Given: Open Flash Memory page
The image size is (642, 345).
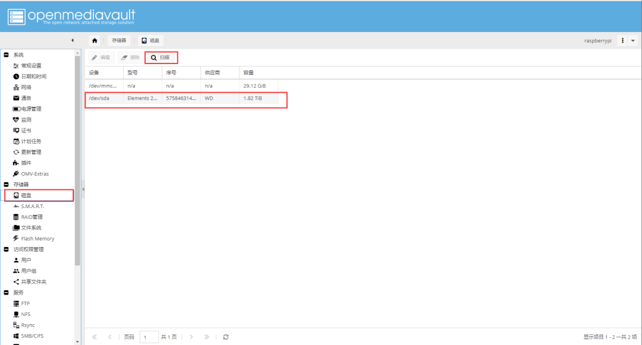Looking at the screenshot, I should point(37,239).
